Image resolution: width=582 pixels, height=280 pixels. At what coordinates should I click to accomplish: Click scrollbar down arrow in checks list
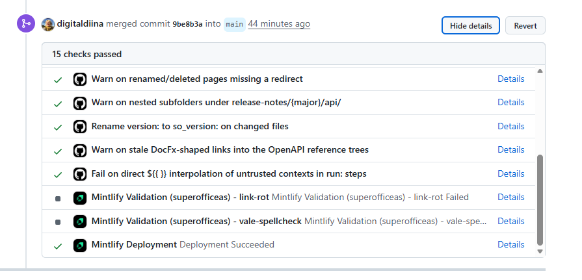point(540,251)
